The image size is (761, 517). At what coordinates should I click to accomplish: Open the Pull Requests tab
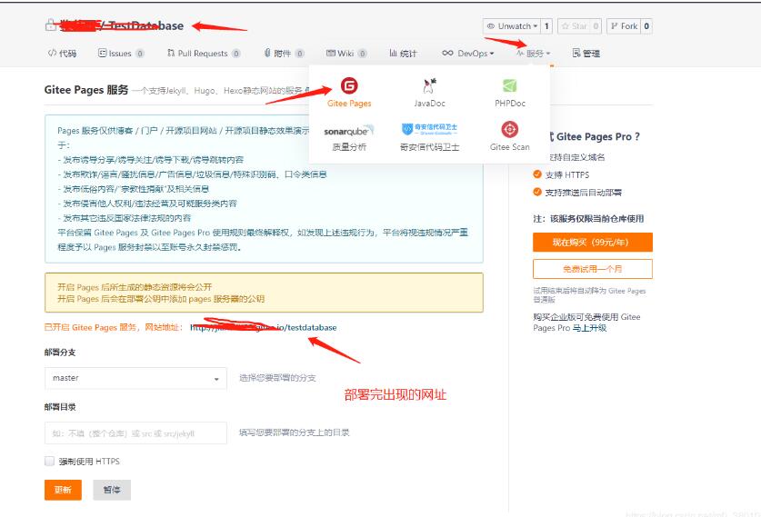[x=204, y=54]
